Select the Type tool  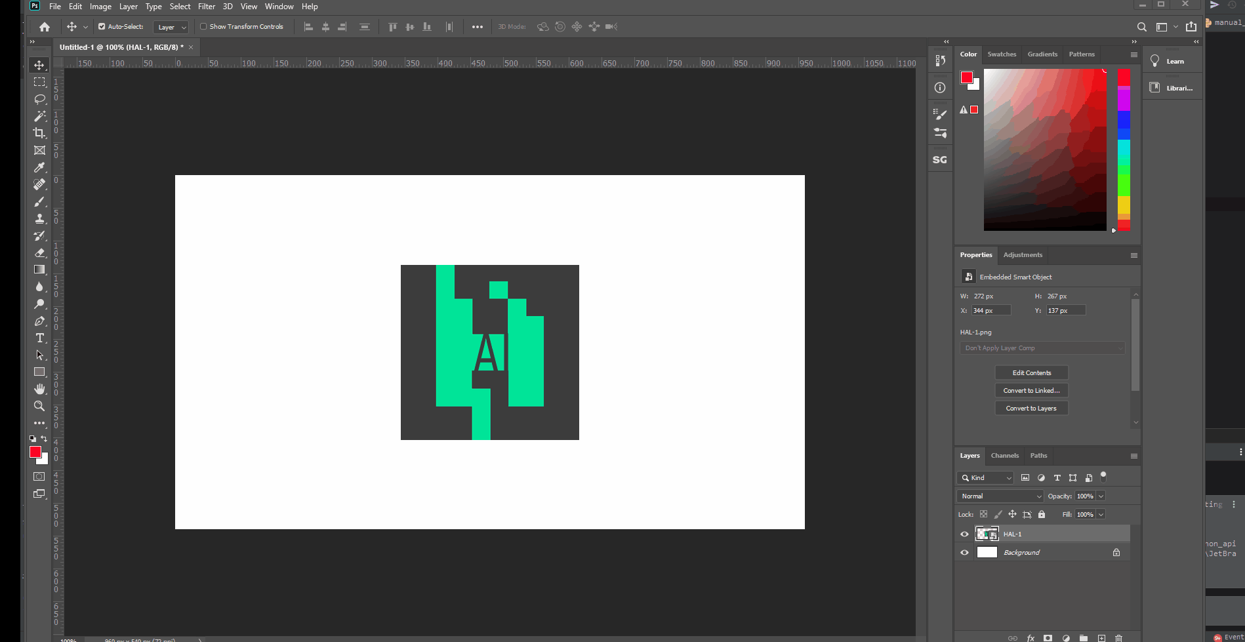coord(39,338)
